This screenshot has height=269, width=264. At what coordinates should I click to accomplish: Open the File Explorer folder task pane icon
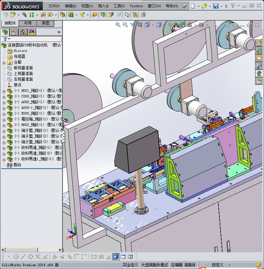tap(259, 58)
